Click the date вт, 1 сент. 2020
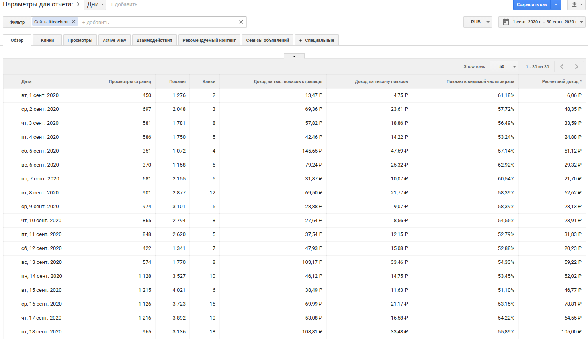Screen dimensions: 588x339 pos(40,95)
